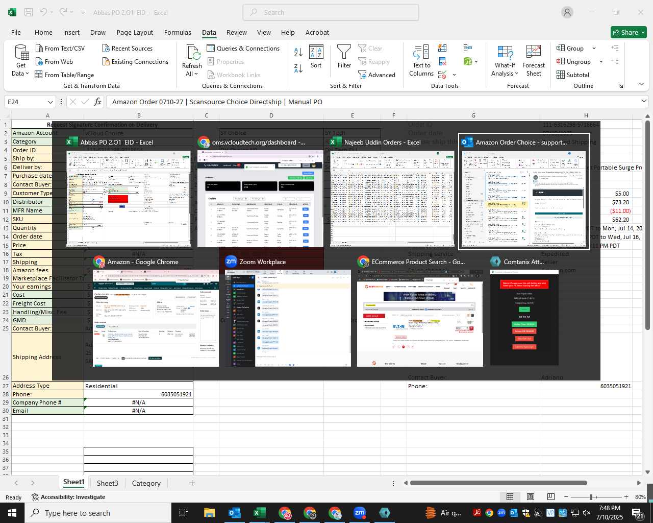Toggle the Filter funnel

344,57
